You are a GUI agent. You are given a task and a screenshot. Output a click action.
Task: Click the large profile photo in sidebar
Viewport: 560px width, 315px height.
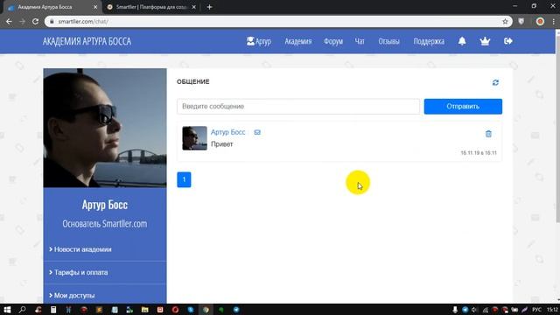(x=105, y=128)
